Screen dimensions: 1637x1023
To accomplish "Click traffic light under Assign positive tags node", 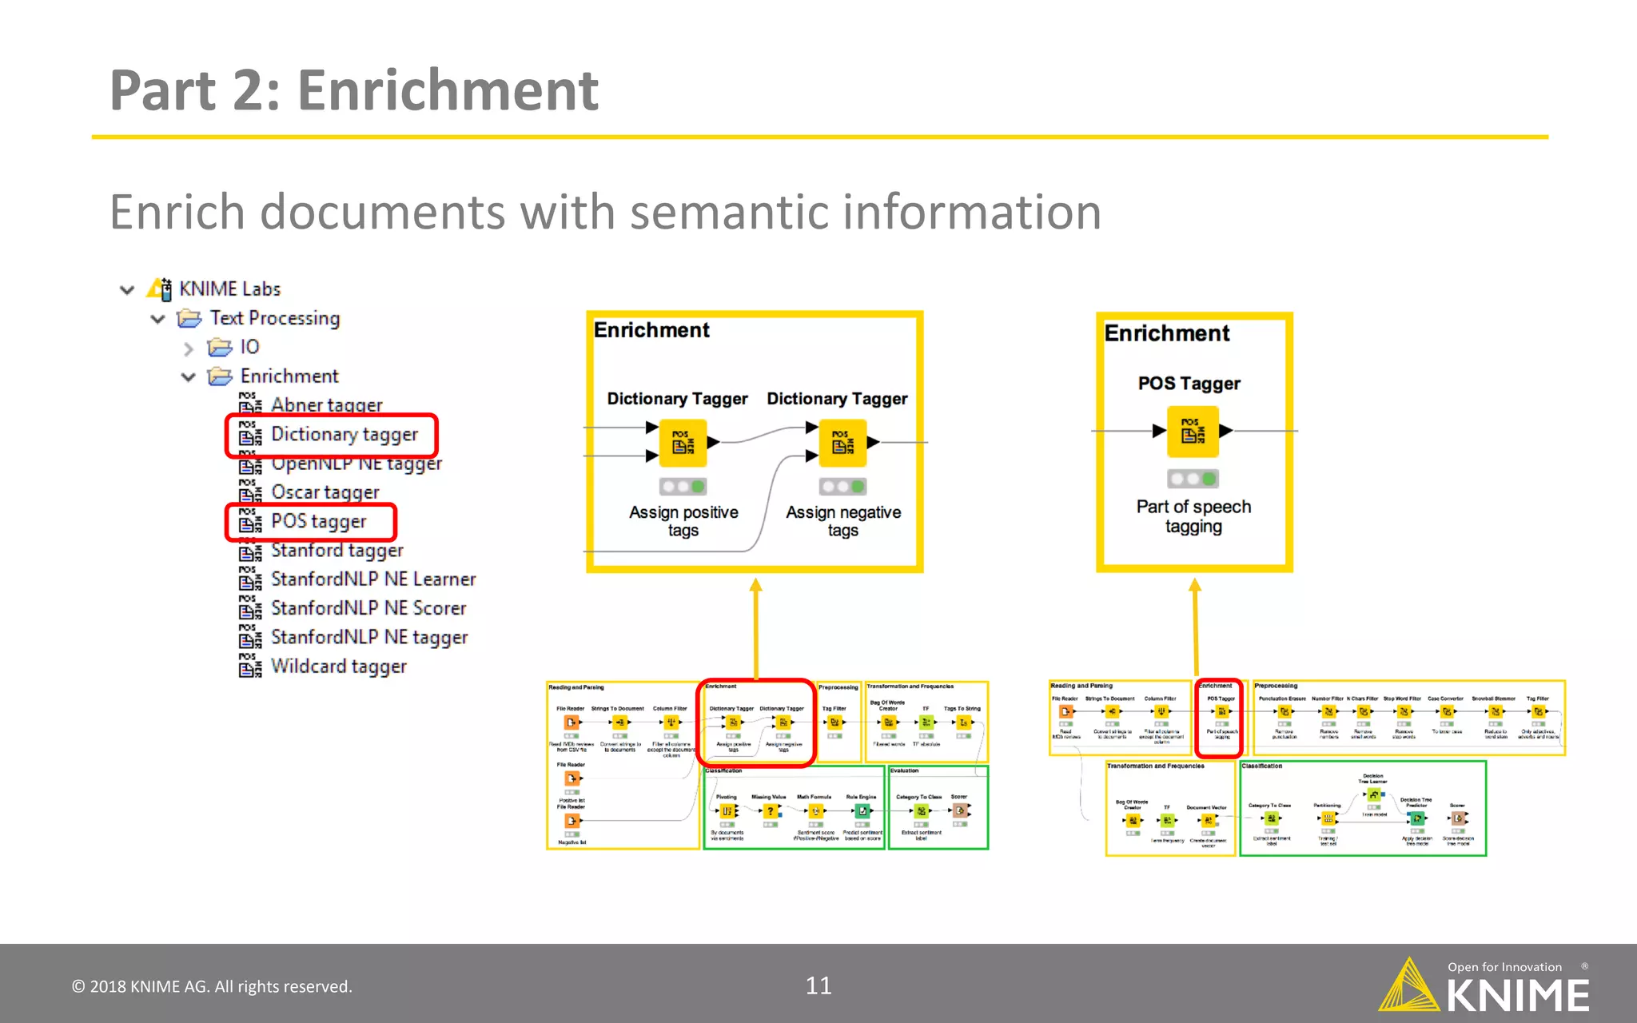I will [683, 486].
